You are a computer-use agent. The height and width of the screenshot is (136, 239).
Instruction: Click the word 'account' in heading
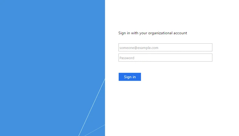coord(180,33)
